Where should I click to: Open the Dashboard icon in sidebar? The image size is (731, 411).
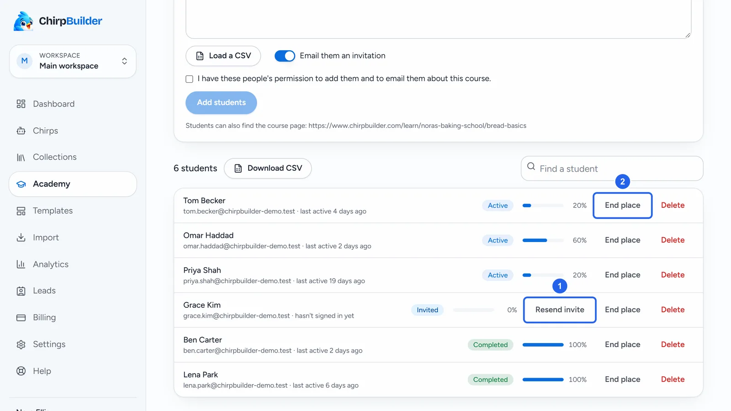[21, 104]
